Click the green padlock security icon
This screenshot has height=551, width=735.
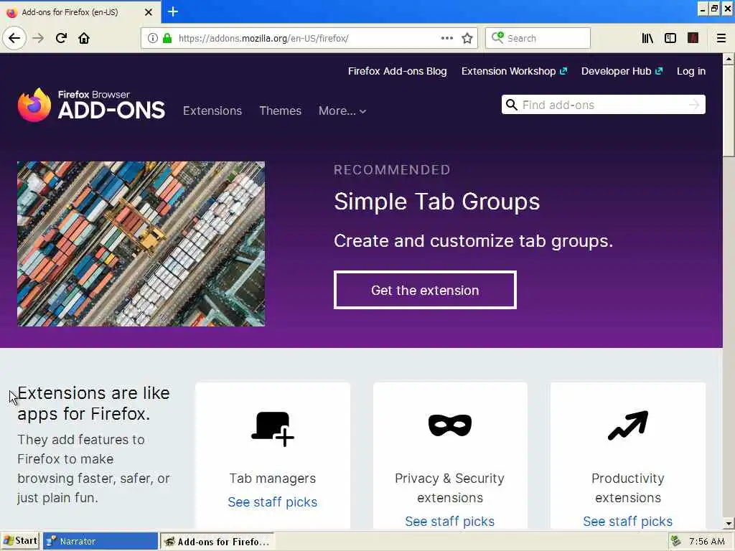tap(167, 38)
